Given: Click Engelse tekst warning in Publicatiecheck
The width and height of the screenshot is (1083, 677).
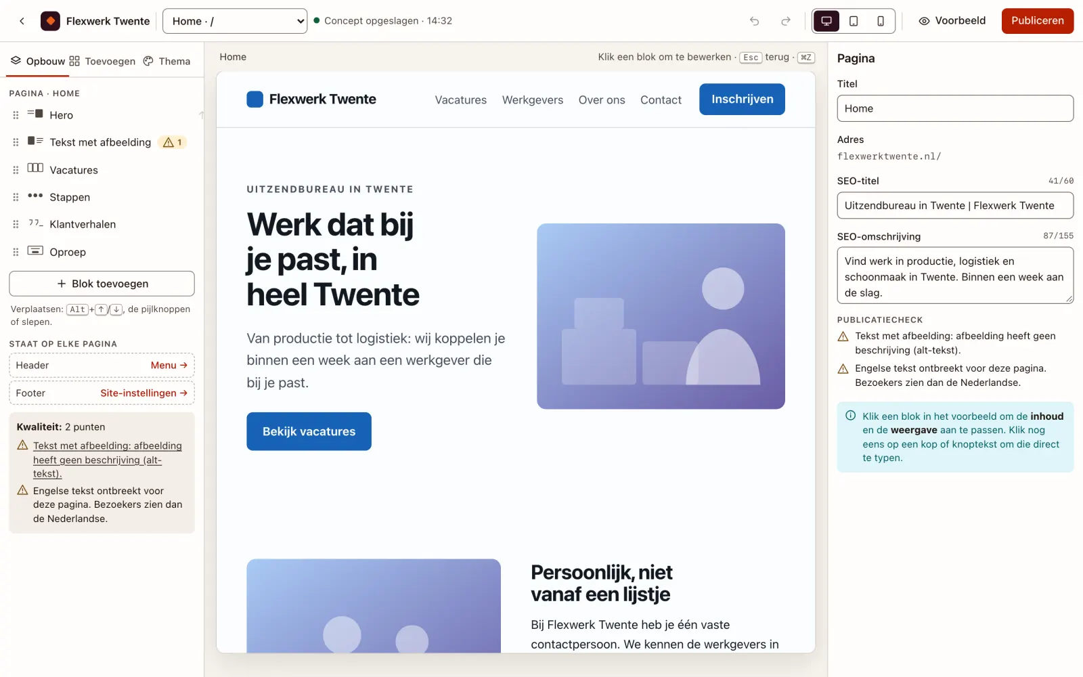Looking at the screenshot, I should pos(951,376).
